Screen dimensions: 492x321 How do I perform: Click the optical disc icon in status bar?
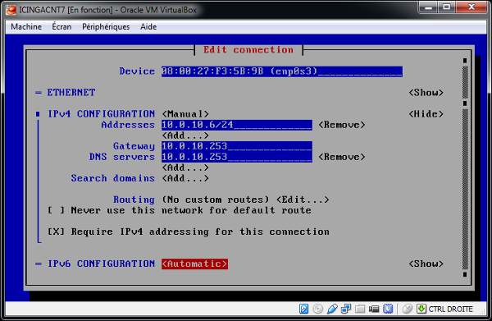tap(318, 309)
